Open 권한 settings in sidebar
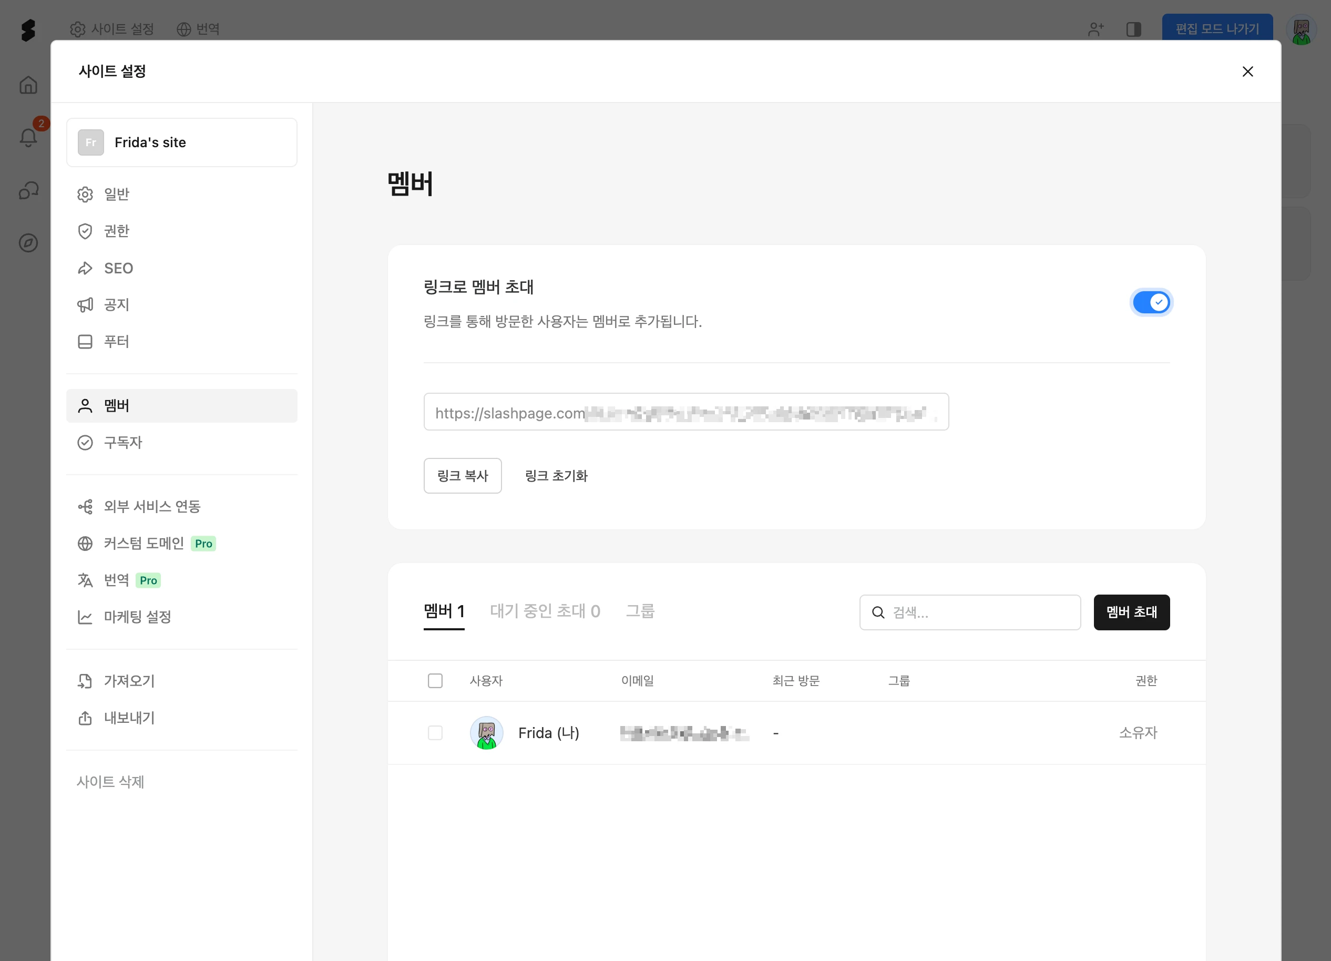Screen dimensions: 1331x961 [x=116, y=231]
